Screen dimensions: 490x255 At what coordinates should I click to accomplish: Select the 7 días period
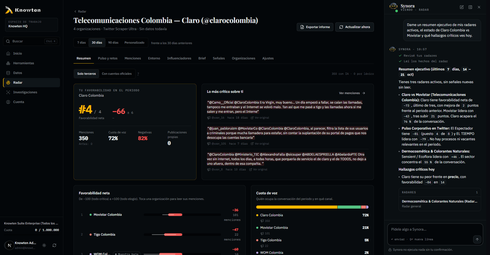point(81,43)
